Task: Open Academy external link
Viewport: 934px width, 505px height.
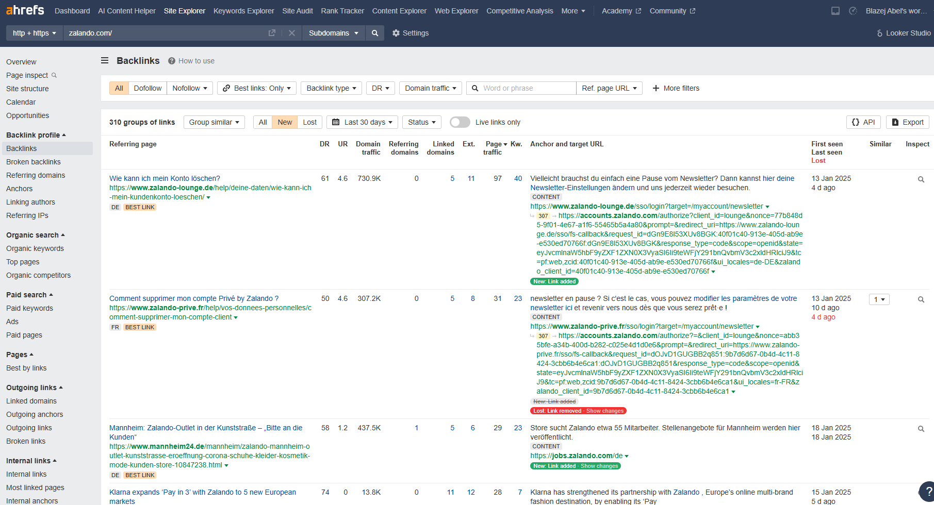Action: [621, 11]
